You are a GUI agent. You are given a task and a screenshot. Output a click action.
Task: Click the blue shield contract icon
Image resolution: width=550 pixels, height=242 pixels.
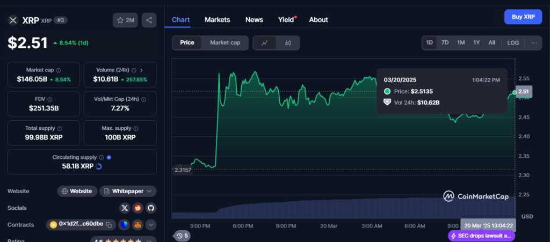(x=125, y=225)
